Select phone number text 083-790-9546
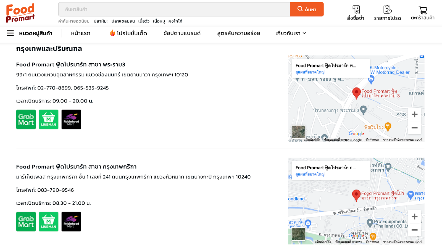 point(56,190)
